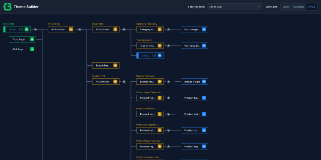Collapse connector after second-column All Archives node

coord(80,29)
